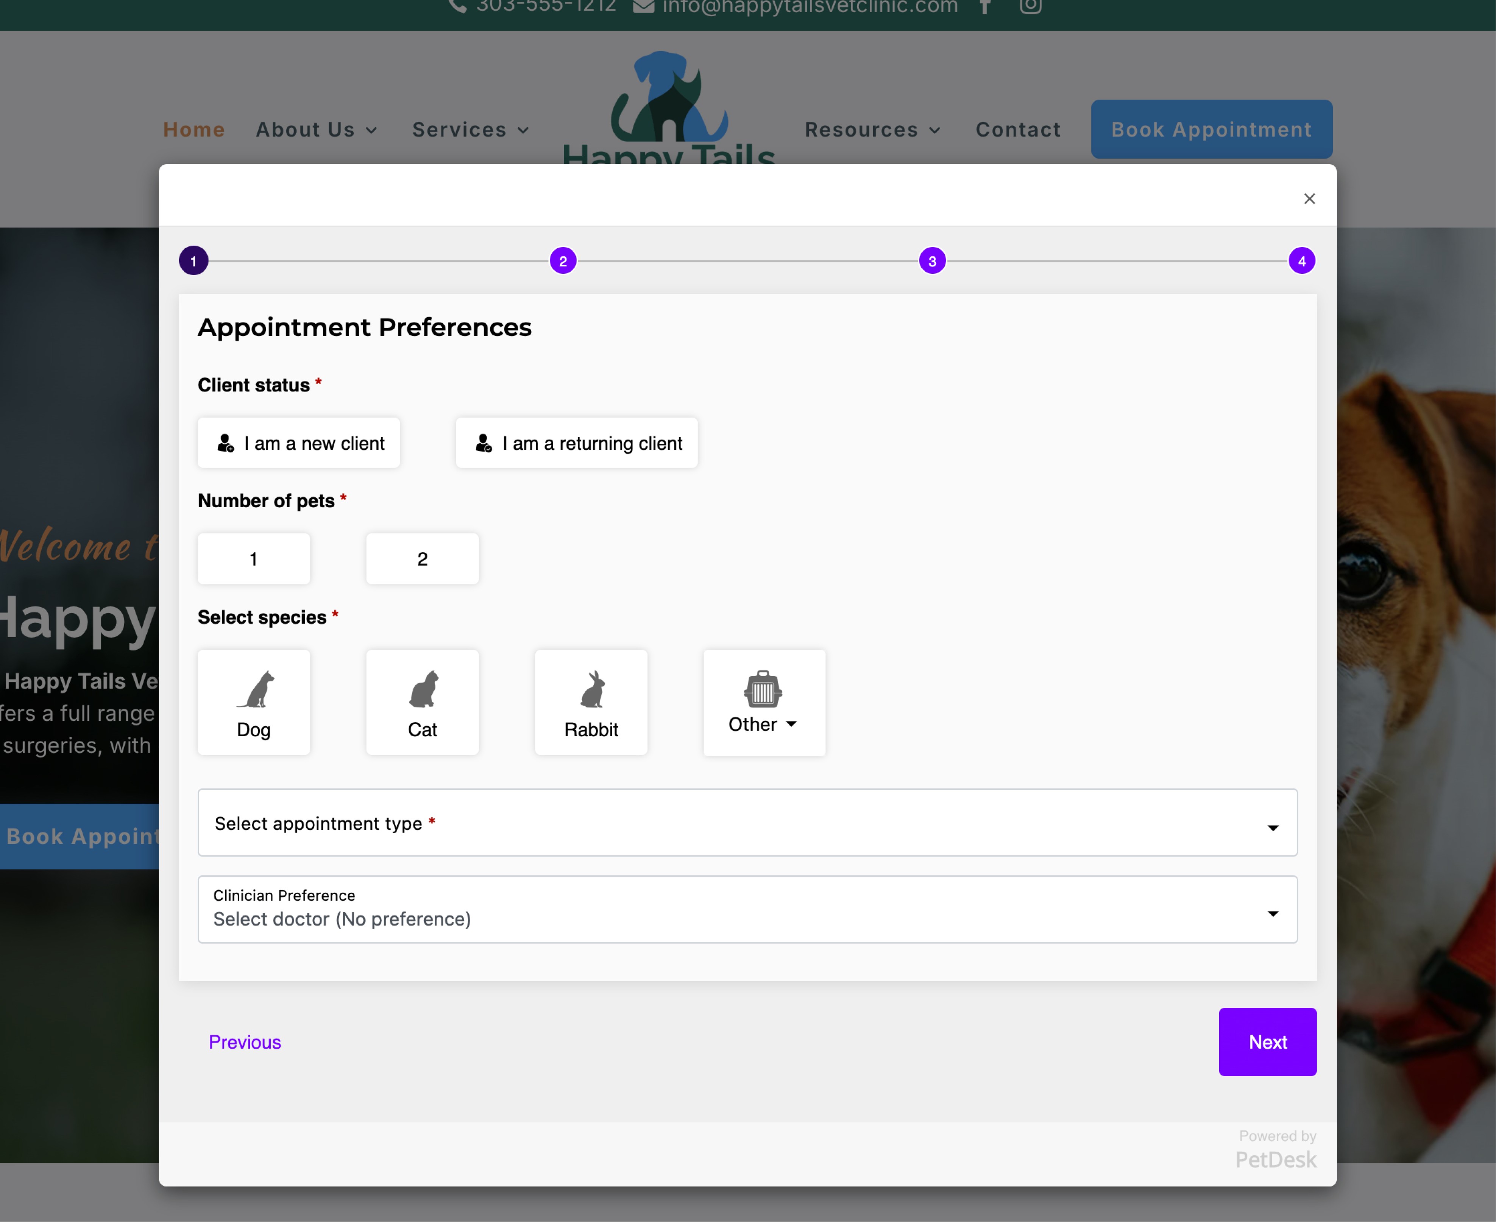Open the Other species carrier icon
The width and height of the screenshot is (1496, 1222).
tap(763, 689)
